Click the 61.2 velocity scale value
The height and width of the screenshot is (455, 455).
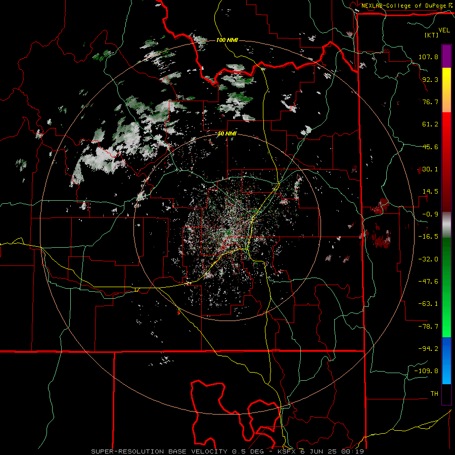(x=430, y=124)
